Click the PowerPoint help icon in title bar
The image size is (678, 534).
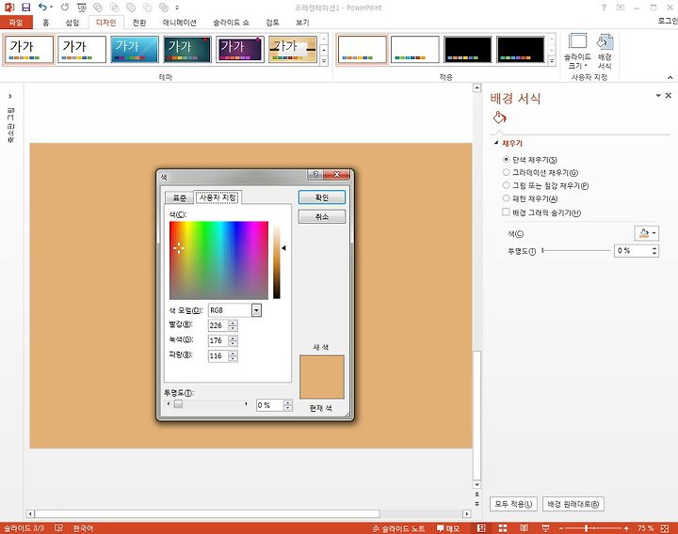(x=604, y=8)
